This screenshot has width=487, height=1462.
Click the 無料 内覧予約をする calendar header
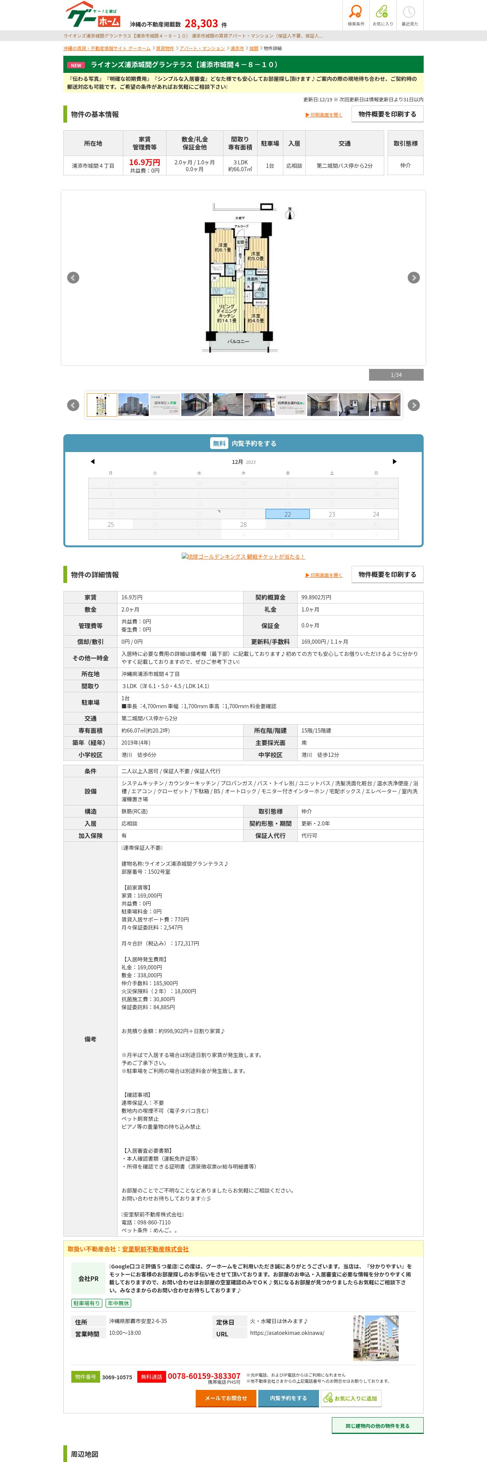[243, 443]
